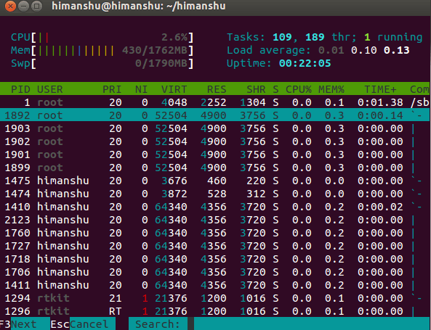431x330 pixels.
Task: Select the highlighted process 1892 row
Action: coord(214,115)
